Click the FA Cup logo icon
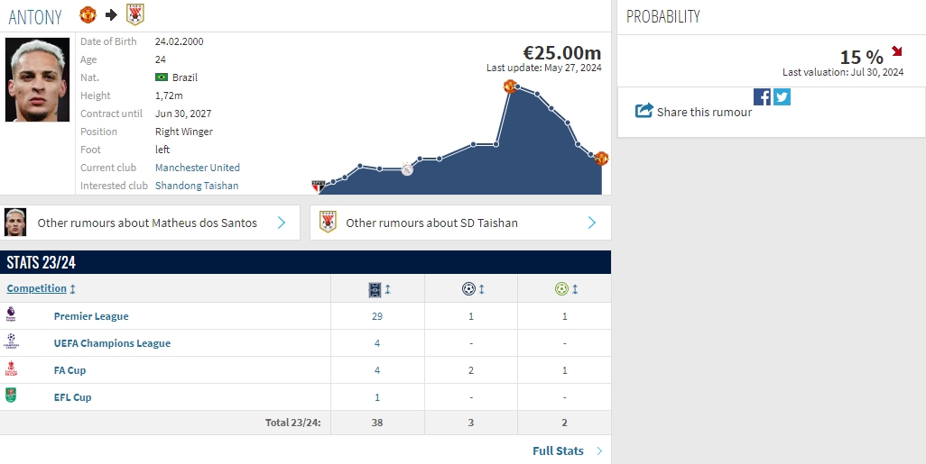926x464 pixels. pyautogui.click(x=11, y=369)
